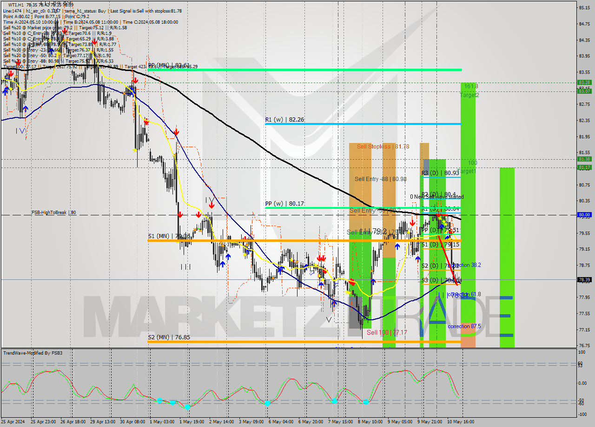Click the 83.26 green price tag
The image size is (595, 427).
584,83
